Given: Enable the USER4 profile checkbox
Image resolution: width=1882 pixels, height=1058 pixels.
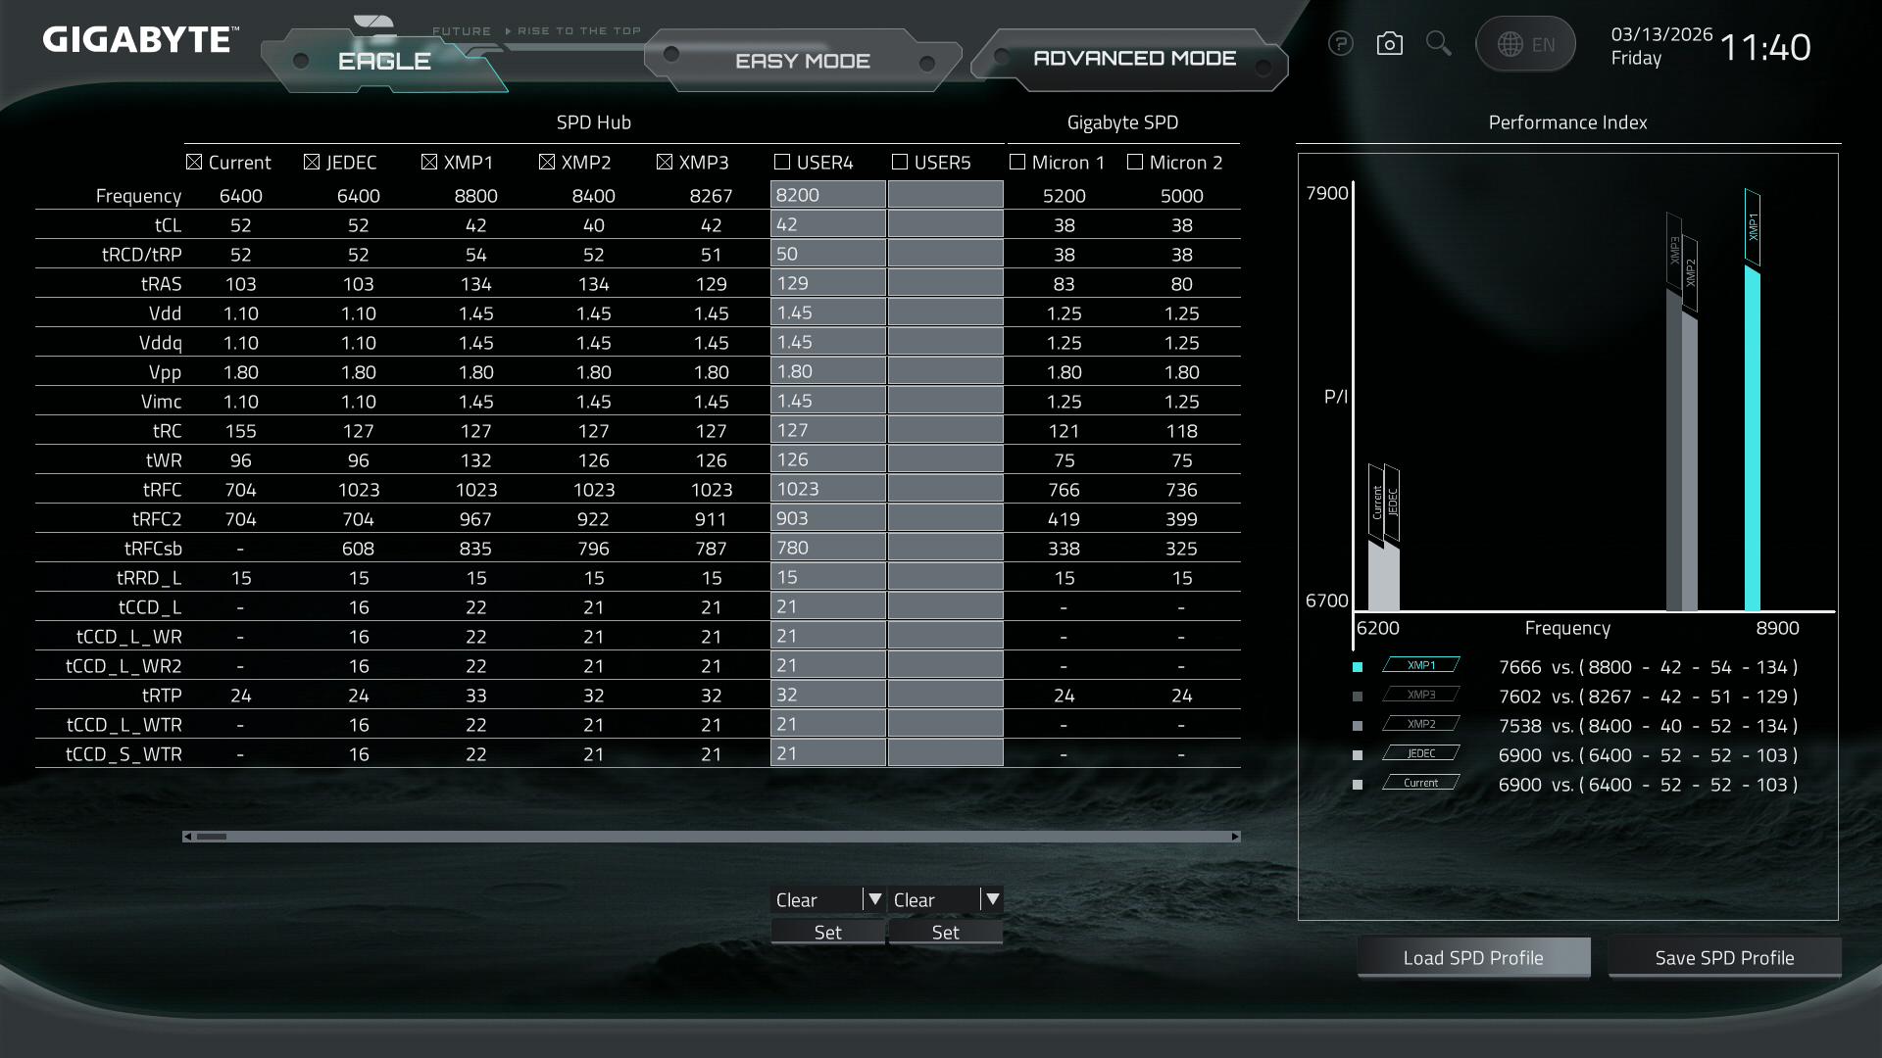Looking at the screenshot, I should coord(782,162).
